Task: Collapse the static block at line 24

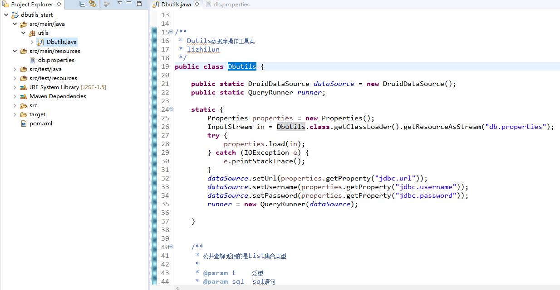Action: [x=171, y=109]
